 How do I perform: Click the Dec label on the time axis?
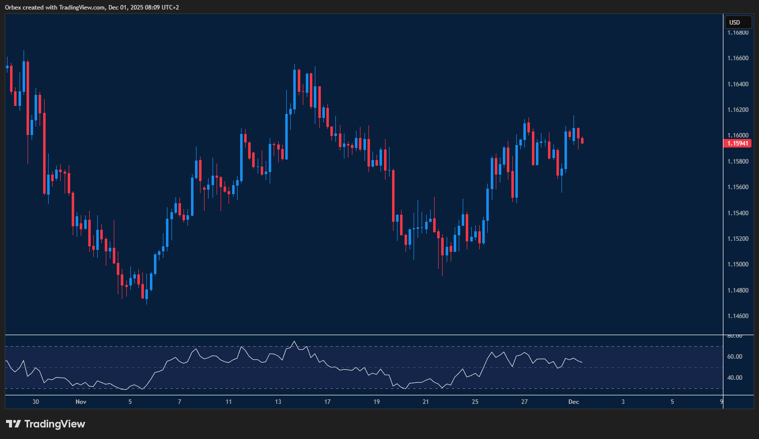click(x=575, y=401)
